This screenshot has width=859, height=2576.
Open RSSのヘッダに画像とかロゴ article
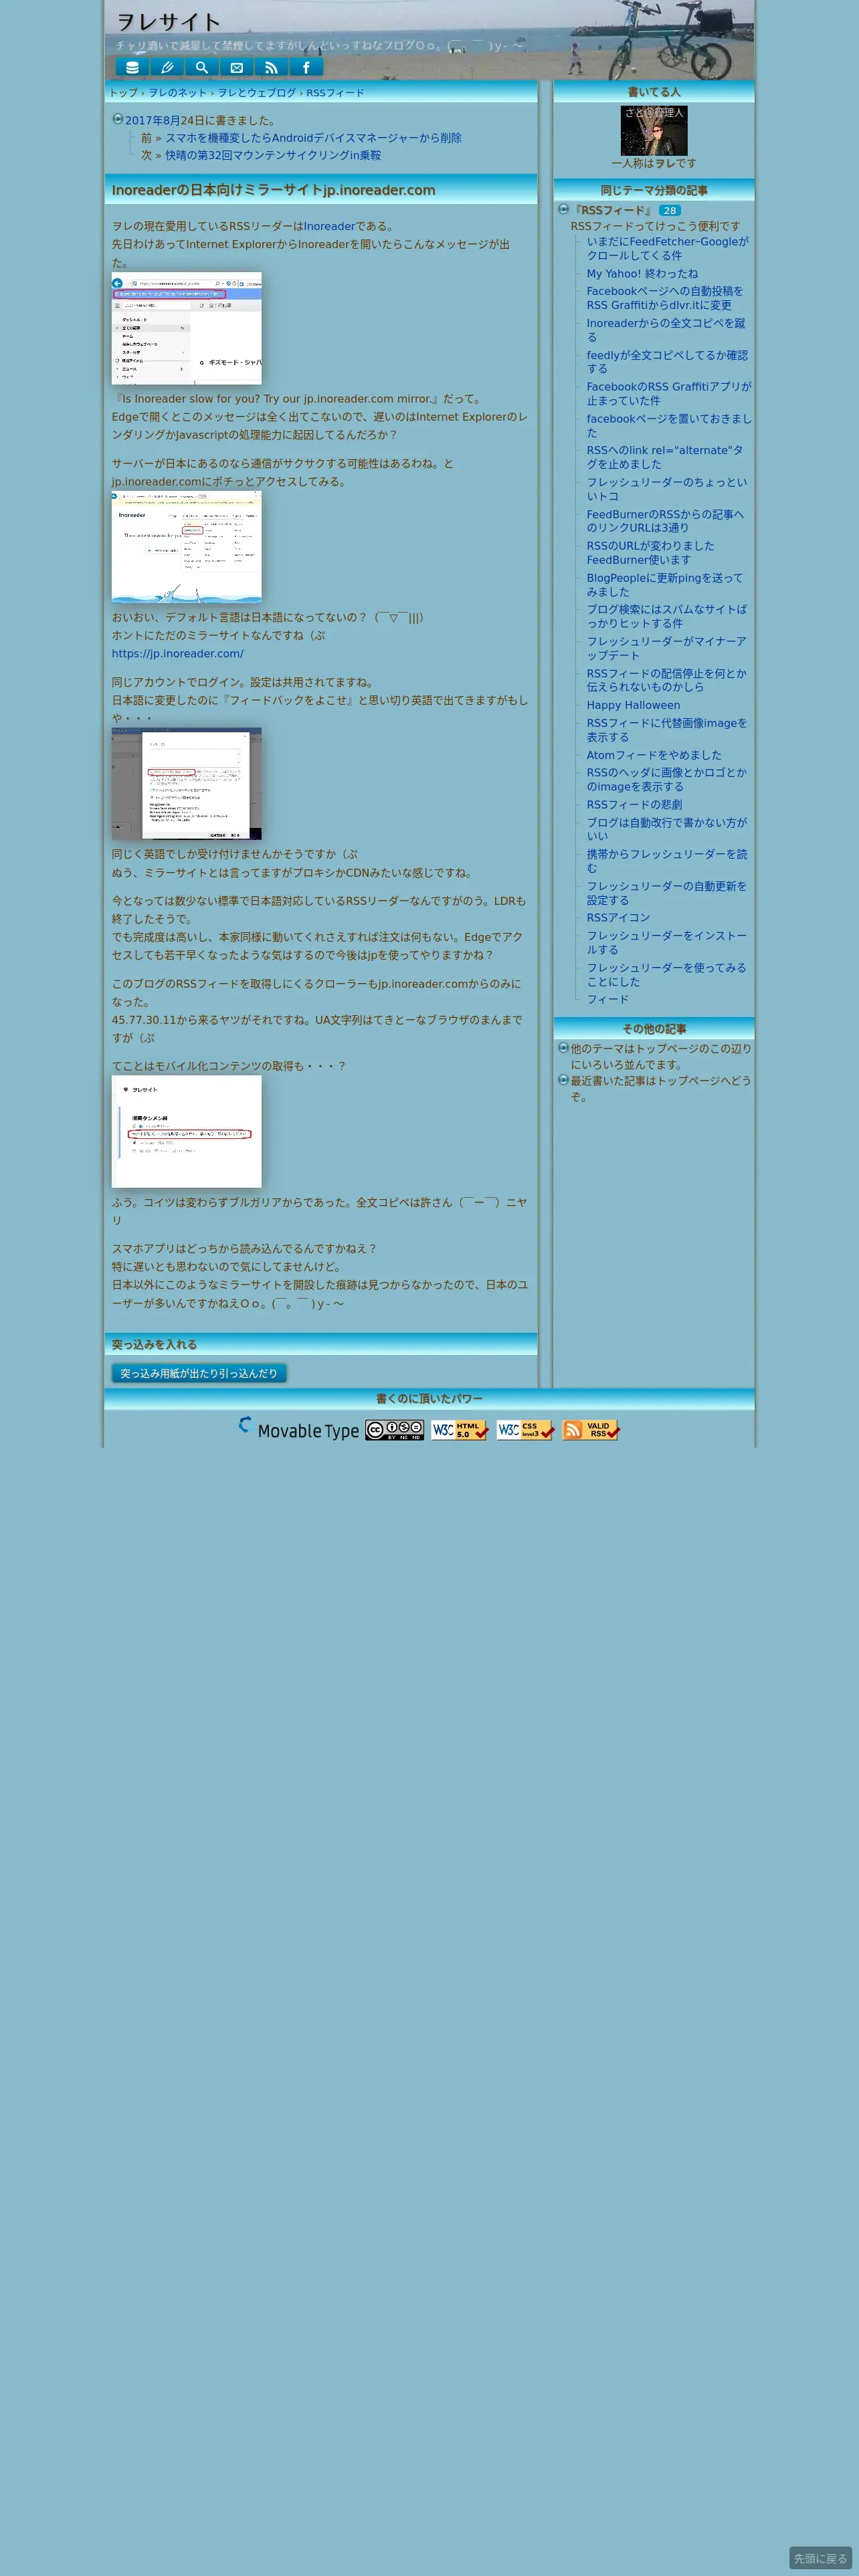(667, 780)
